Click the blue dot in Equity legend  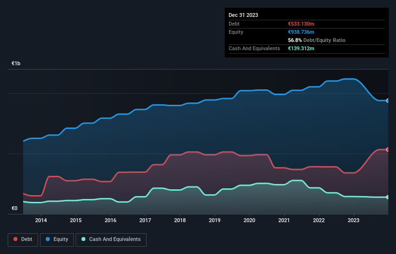pyautogui.click(x=48, y=239)
